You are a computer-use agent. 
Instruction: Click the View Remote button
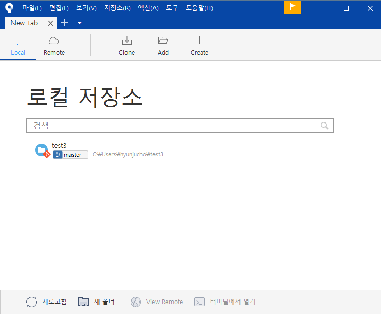pos(157,302)
